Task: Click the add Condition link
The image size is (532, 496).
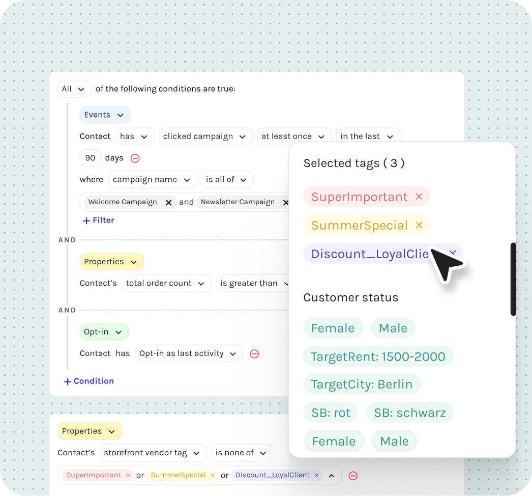Action: point(89,381)
